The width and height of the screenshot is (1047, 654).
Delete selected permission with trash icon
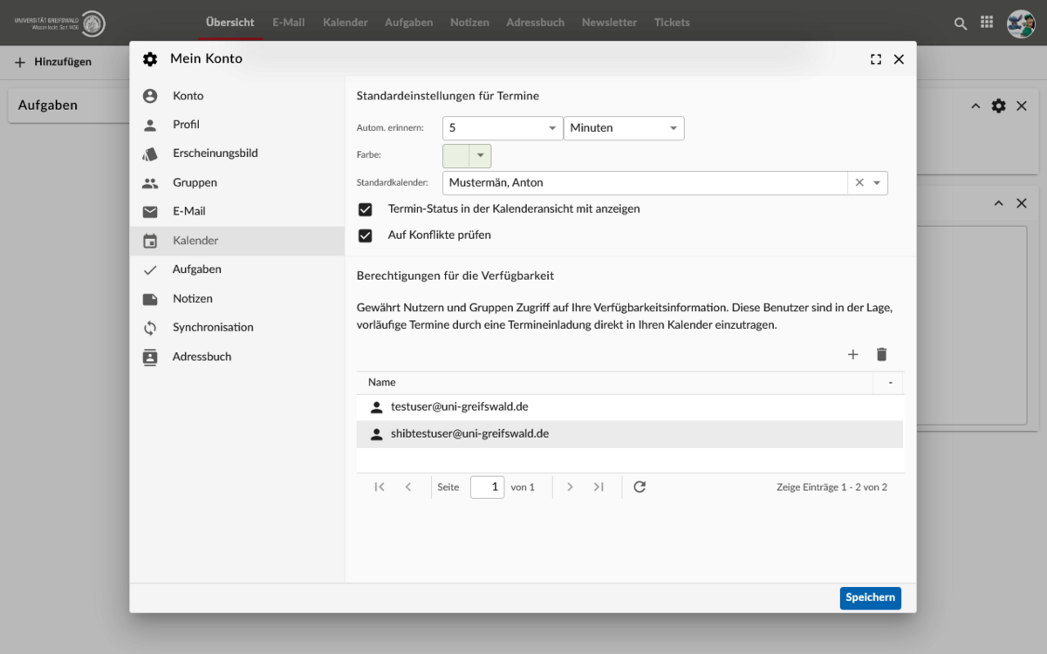click(881, 354)
